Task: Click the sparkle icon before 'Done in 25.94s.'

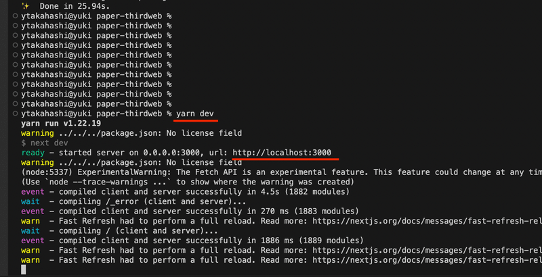Action: coord(25,6)
